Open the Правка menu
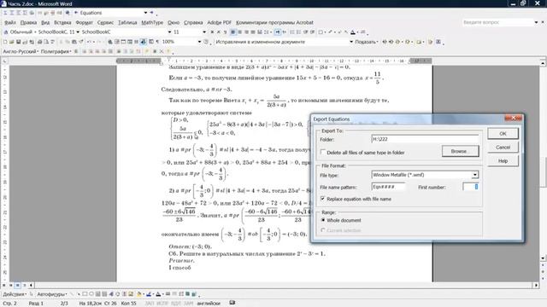The height and width of the screenshot is (307, 547). tap(28, 22)
